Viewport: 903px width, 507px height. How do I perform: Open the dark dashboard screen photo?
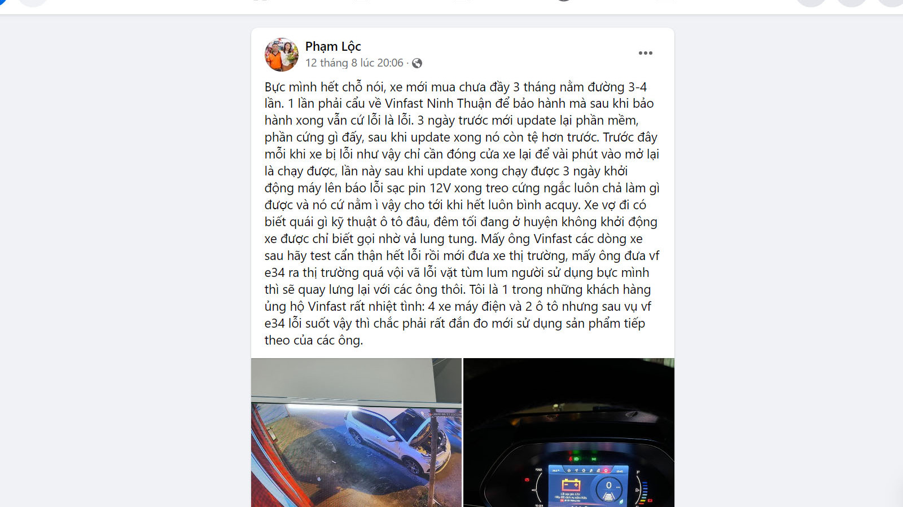569,433
